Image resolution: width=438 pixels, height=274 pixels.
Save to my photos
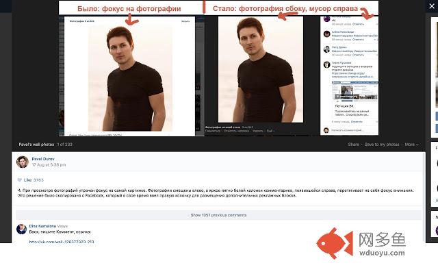coord(381,145)
